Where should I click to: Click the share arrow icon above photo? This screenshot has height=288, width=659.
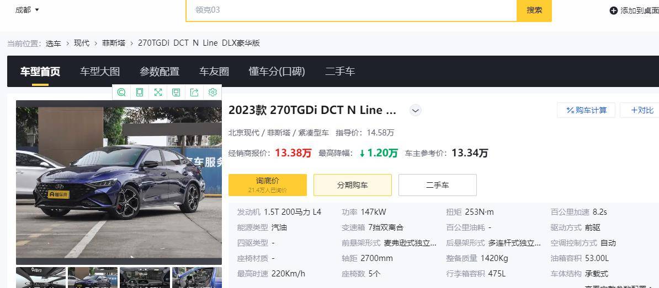click(x=194, y=92)
